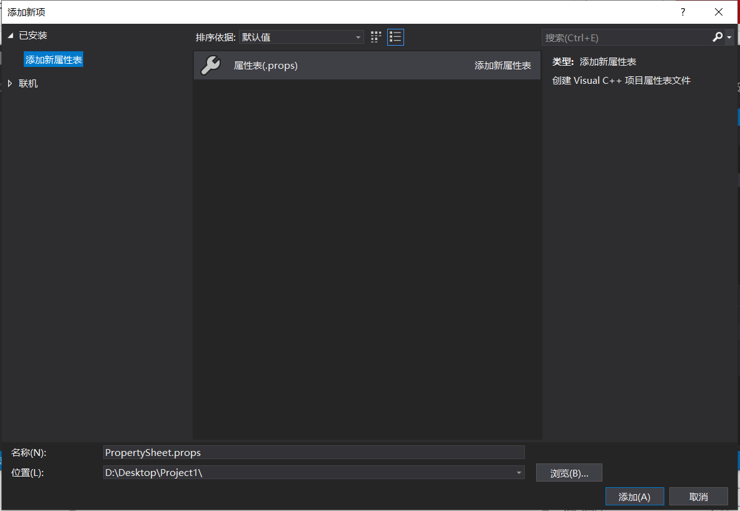This screenshot has height=511, width=740.
Task: Open the search options dropdown arrow
Action: click(x=729, y=38)
